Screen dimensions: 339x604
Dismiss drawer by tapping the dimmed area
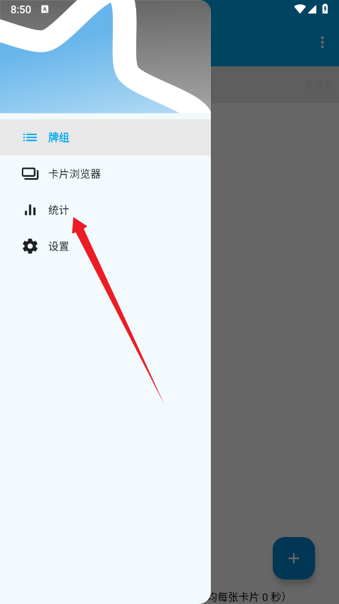pos(275,308)
